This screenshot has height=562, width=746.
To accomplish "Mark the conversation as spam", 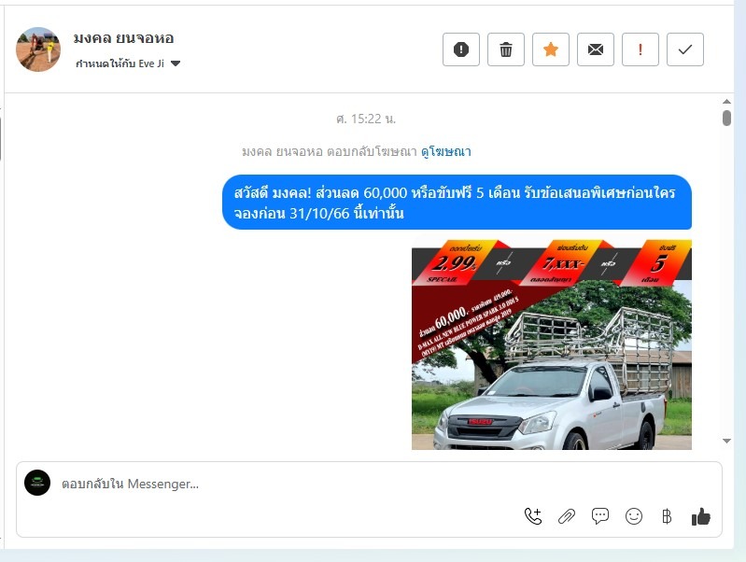I will [x=460, y=49].
